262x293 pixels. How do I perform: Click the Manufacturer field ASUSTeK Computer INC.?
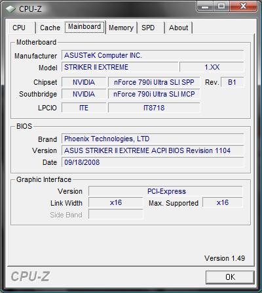tap(153, 55)
